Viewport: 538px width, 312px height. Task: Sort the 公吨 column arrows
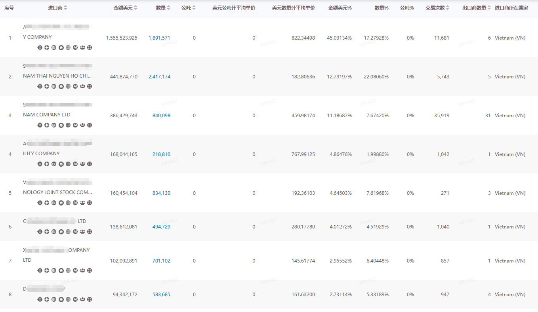tap(194, 8)
